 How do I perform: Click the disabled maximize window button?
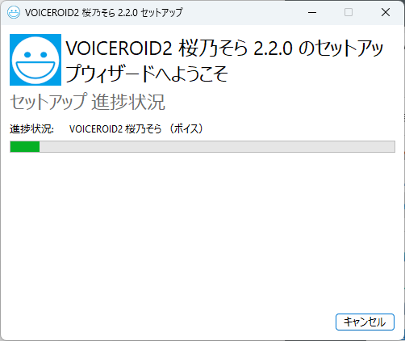349,12
